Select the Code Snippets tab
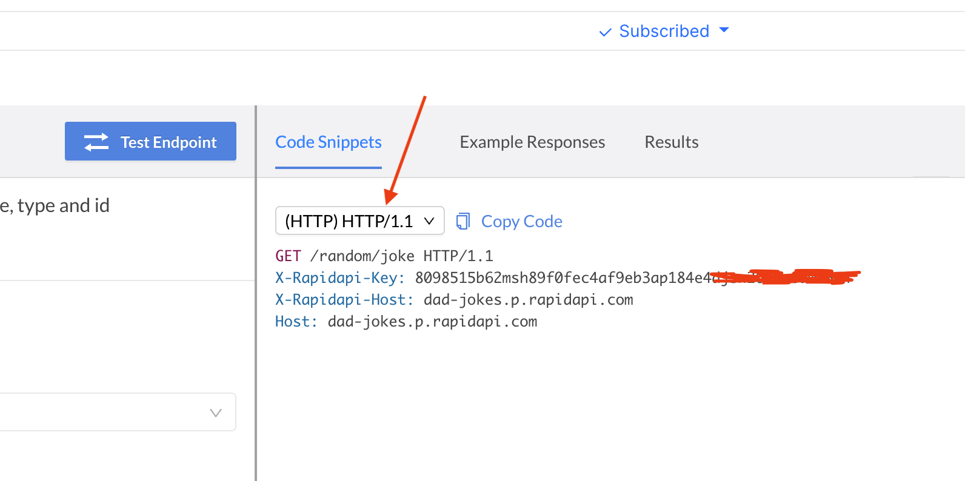965x481 pixels. 329,142
